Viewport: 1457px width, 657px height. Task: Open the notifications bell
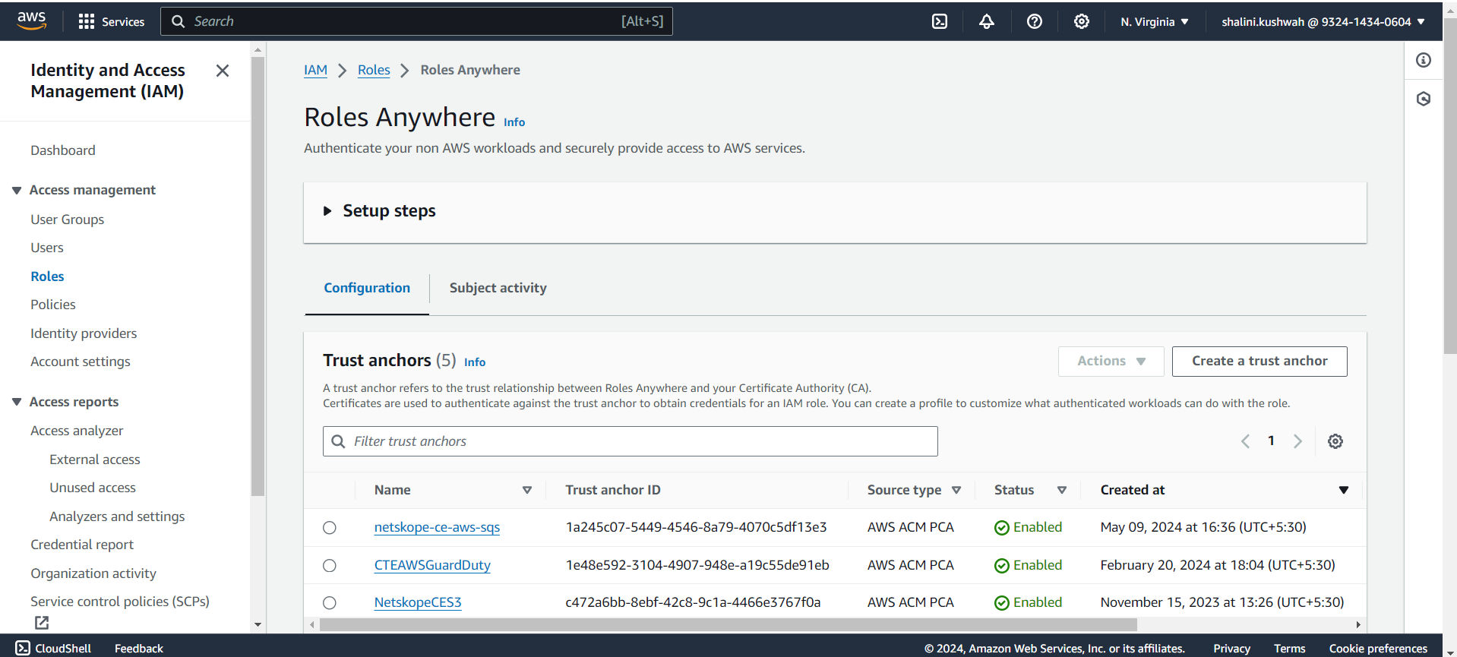[x=986, y=21]
